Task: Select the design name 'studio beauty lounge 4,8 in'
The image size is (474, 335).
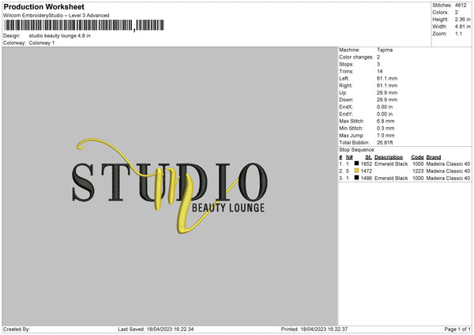Action: coord(59,36)
